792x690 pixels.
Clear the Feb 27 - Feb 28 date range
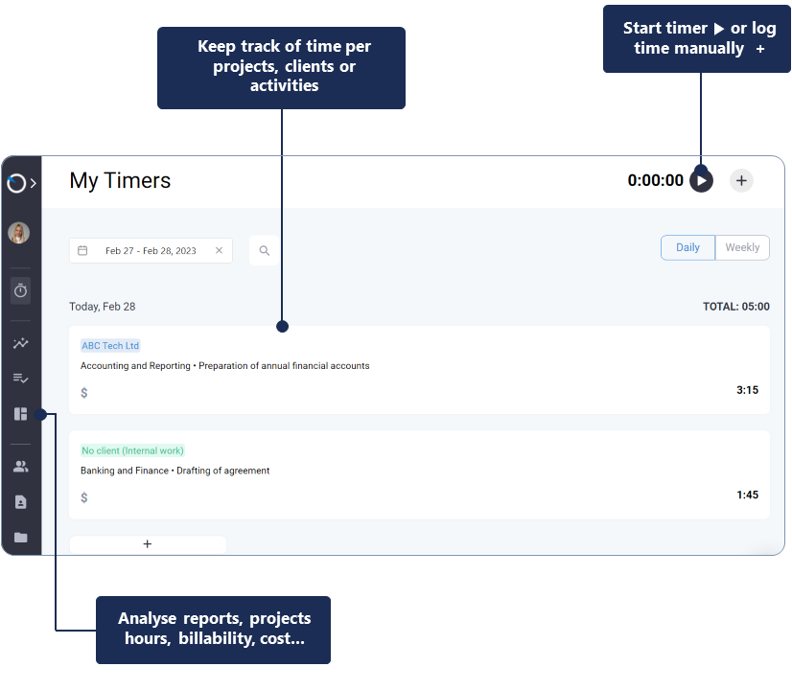tap(220, 250)
